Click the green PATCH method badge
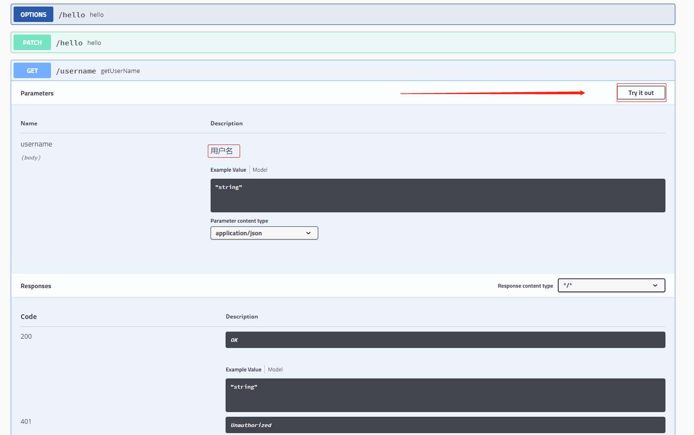This screenshot has height=435, width=694. pyautogui.click(x=32, y=43)
